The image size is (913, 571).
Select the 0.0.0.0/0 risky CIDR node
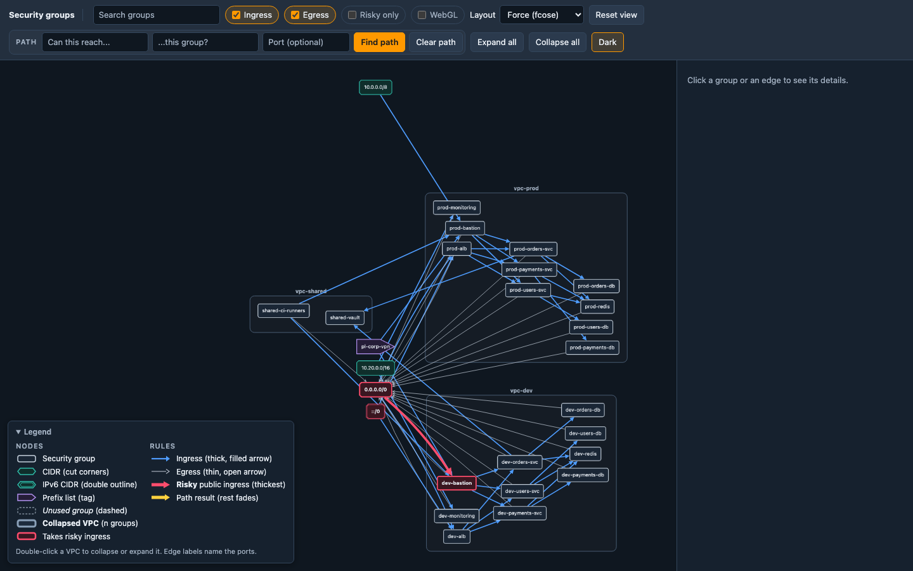375,390
